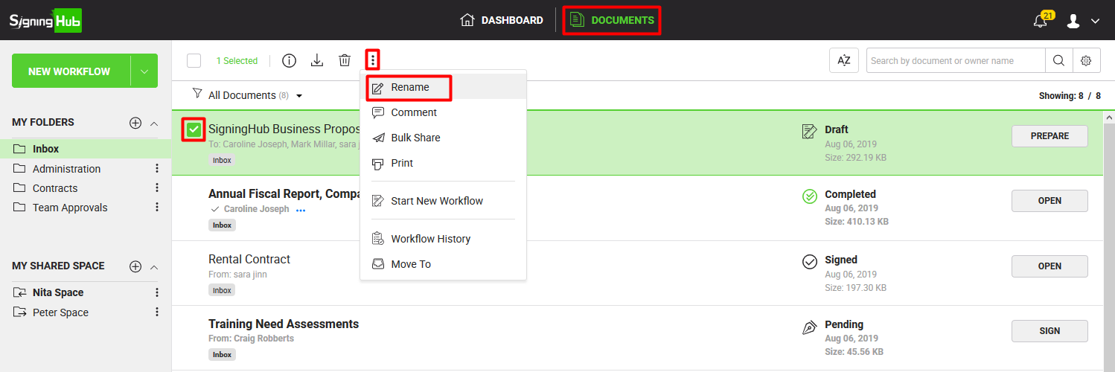Toggle the select all documents checkbox
Viewport: 1115px width, 372px height.
point(194,61)
